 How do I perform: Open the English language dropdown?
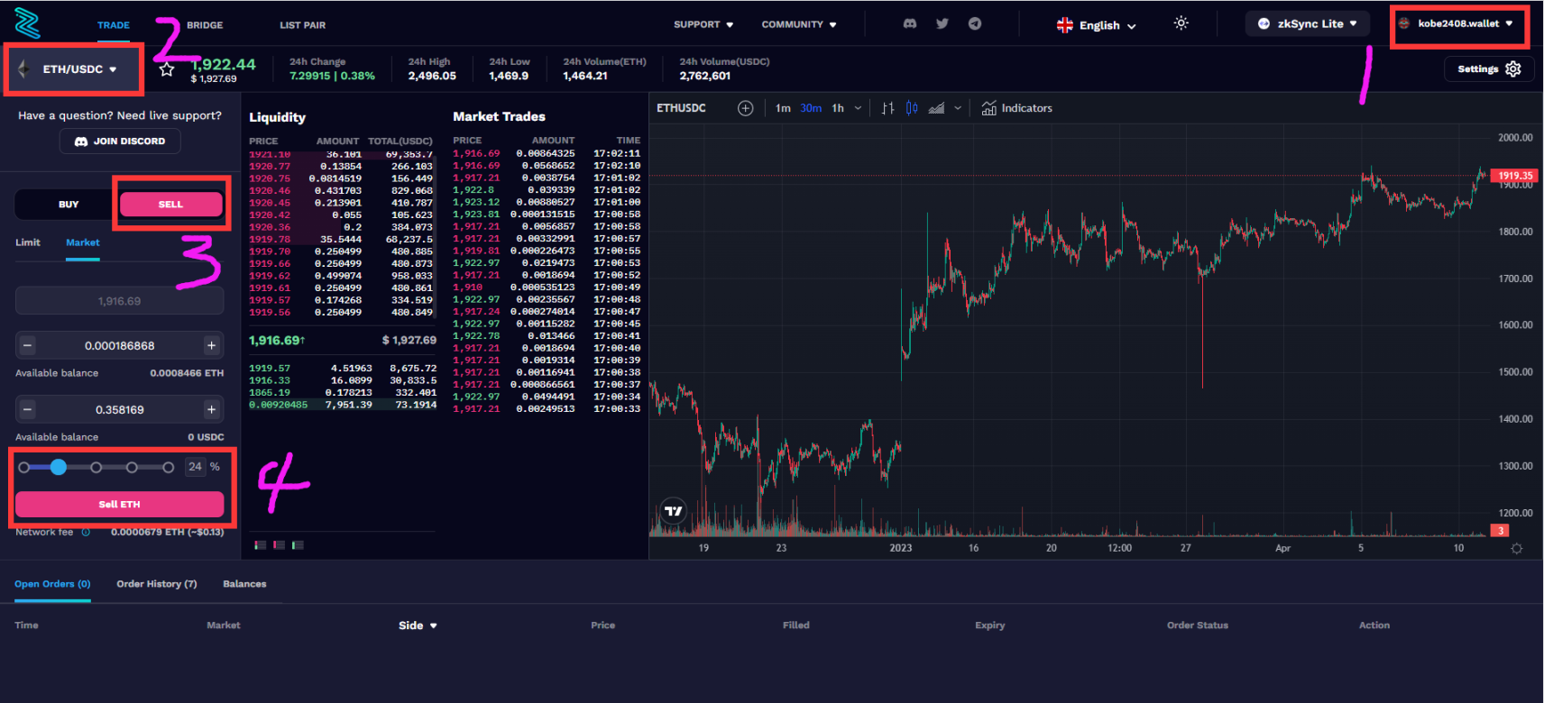tap(1097, 25)
